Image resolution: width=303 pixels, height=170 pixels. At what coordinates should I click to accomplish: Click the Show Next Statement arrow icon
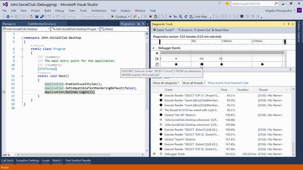(x=170, y=17)
